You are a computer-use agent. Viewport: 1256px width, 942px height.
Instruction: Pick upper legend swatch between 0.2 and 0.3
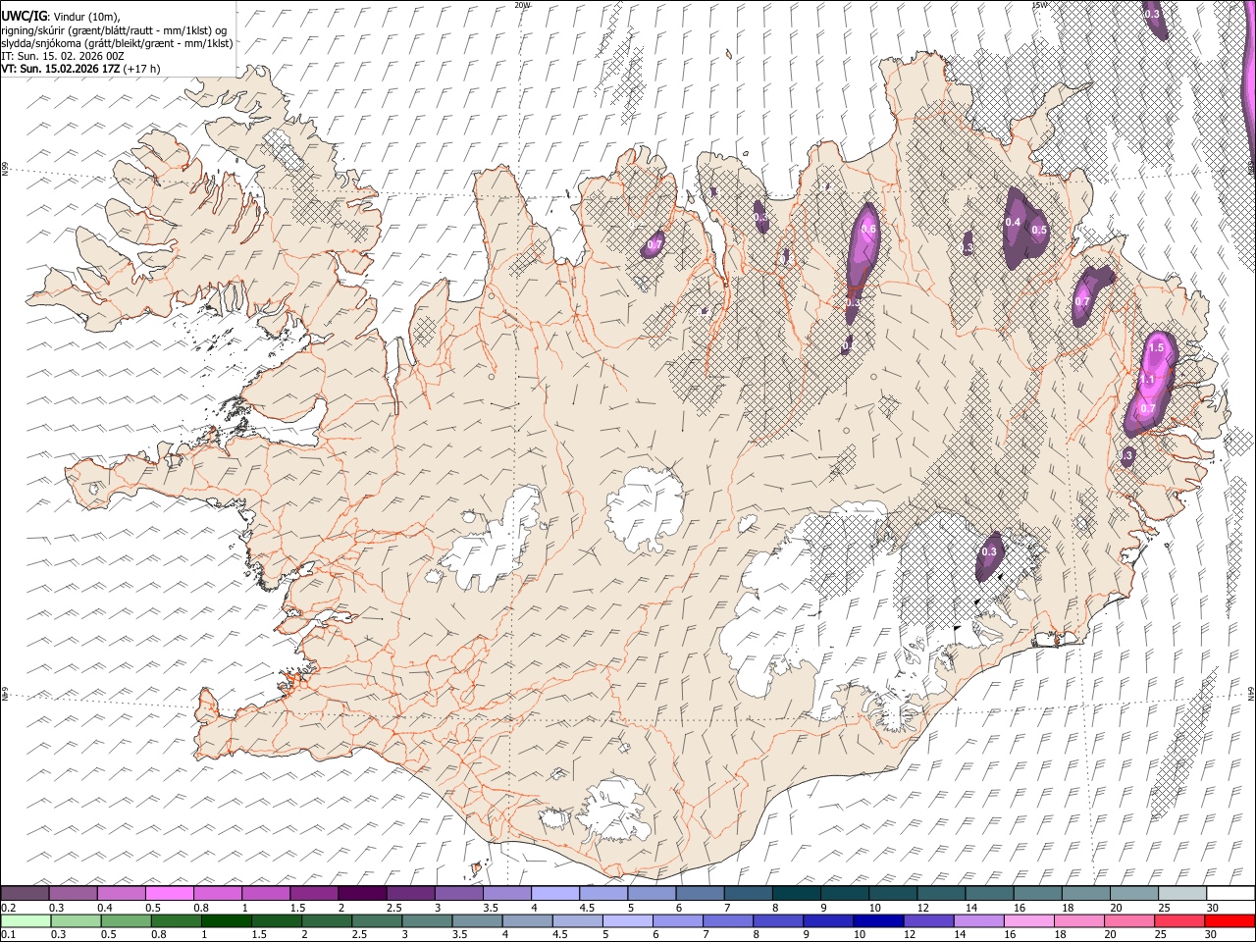[x=25, y=894]
